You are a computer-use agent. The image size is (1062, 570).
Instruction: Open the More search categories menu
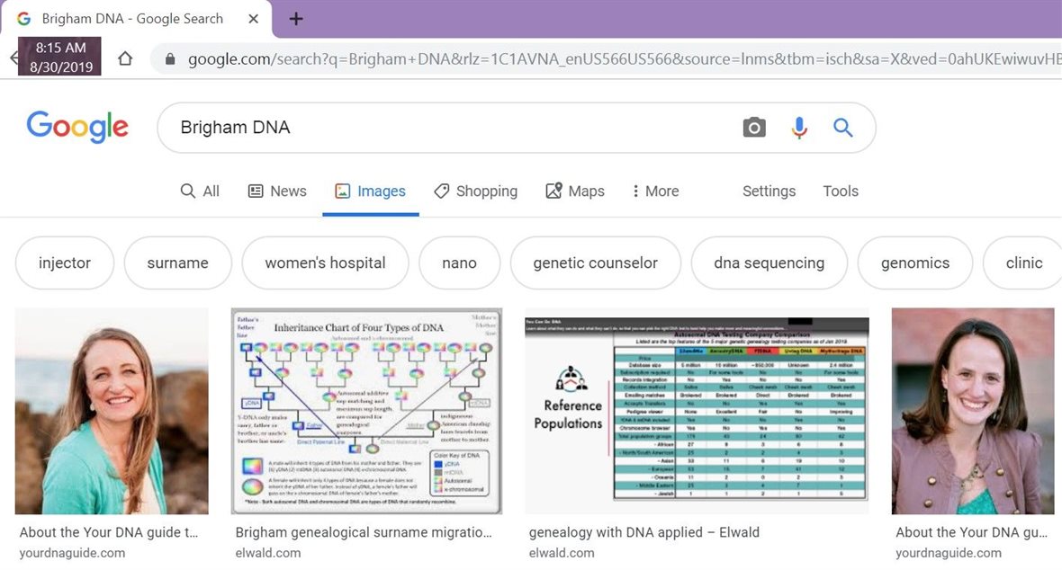(655, 191)
